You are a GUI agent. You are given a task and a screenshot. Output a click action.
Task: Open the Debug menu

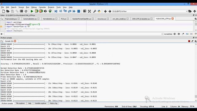pyautogui.click(x=34, y=7)
